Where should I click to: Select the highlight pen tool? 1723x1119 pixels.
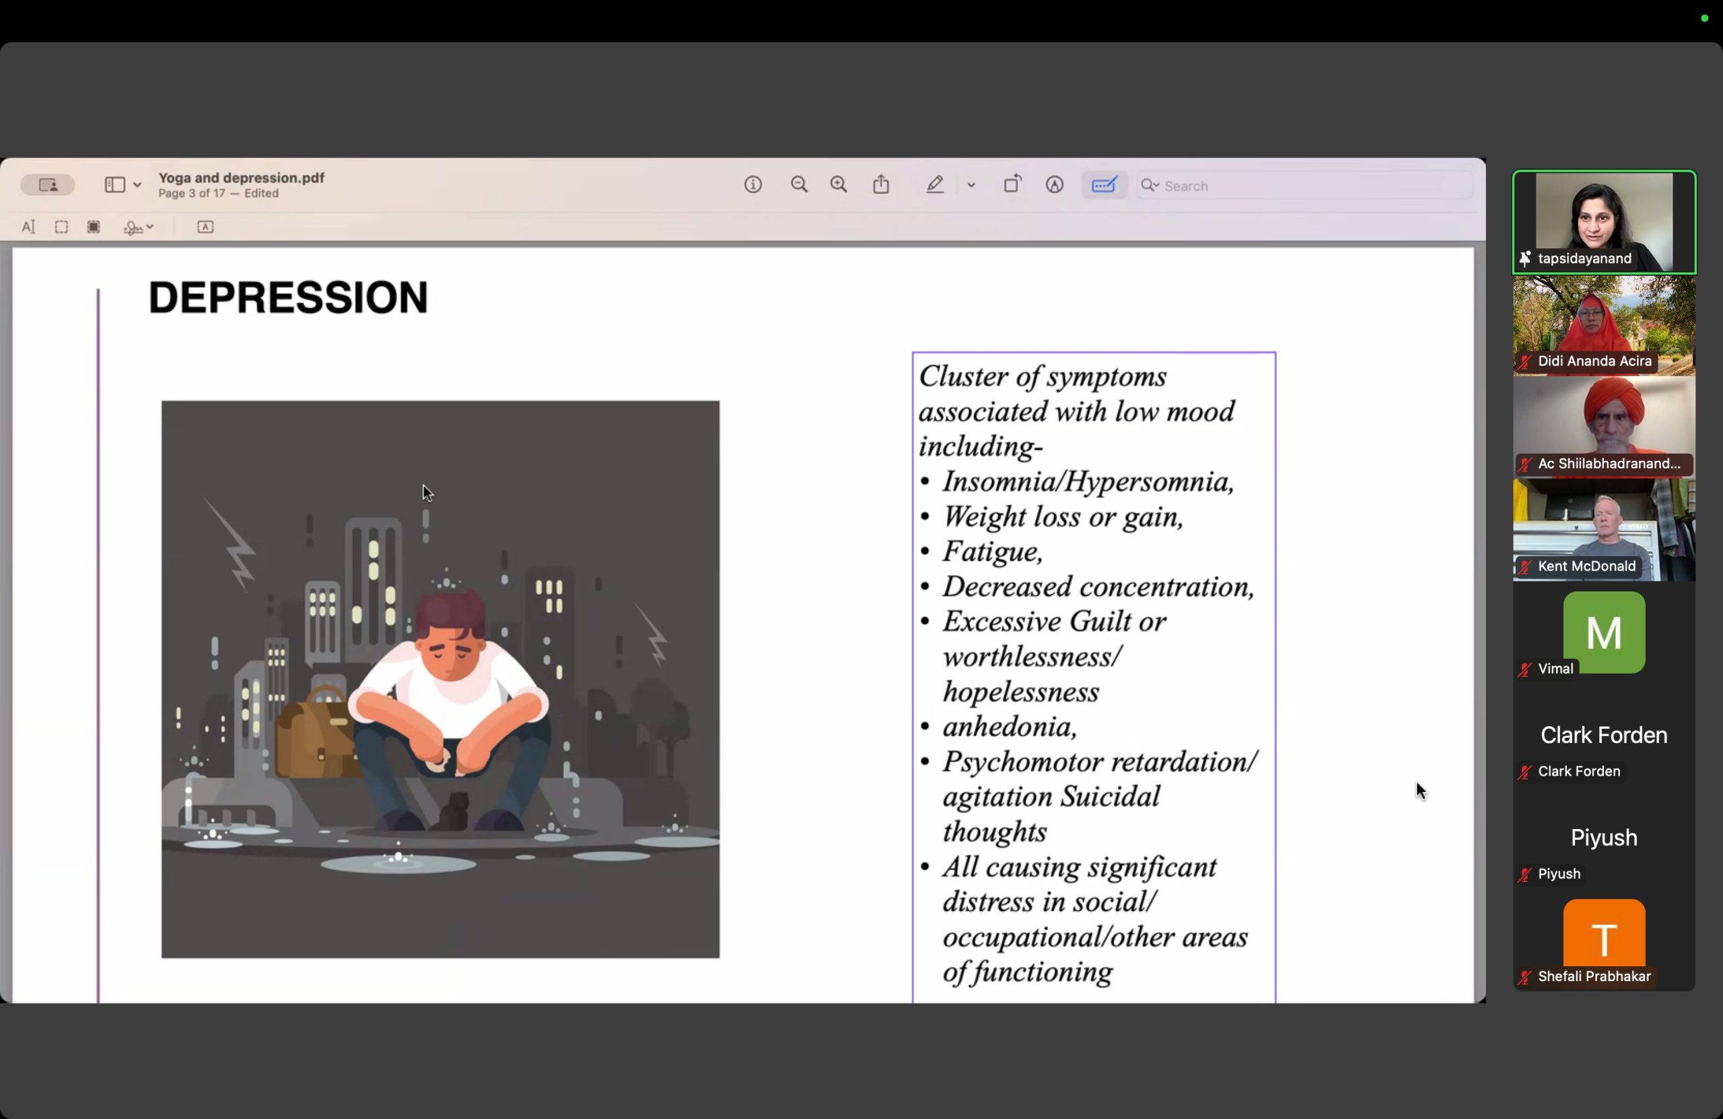tap(935, 184)
